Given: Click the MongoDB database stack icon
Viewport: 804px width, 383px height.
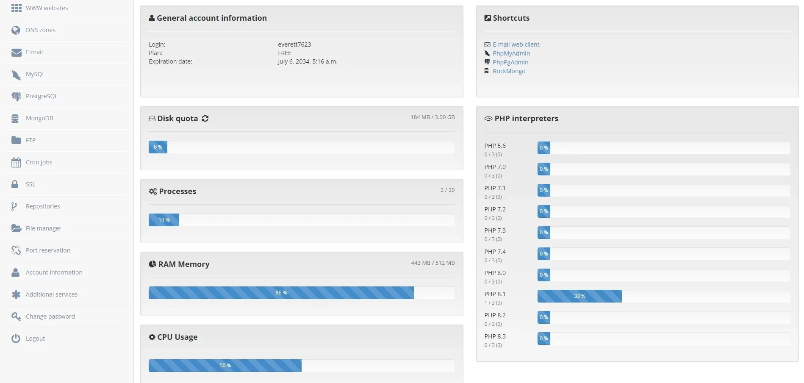Looking at the screenshot, I should click(15, 119).
